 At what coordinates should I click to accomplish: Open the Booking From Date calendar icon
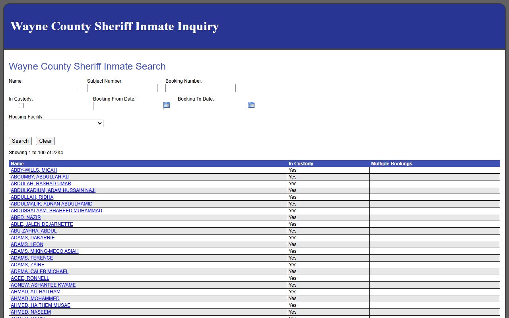tap(167, 105)
